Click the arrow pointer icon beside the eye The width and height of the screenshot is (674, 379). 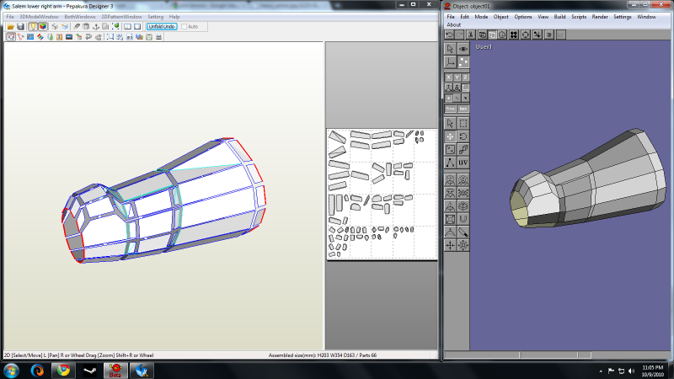pos(450,49)
